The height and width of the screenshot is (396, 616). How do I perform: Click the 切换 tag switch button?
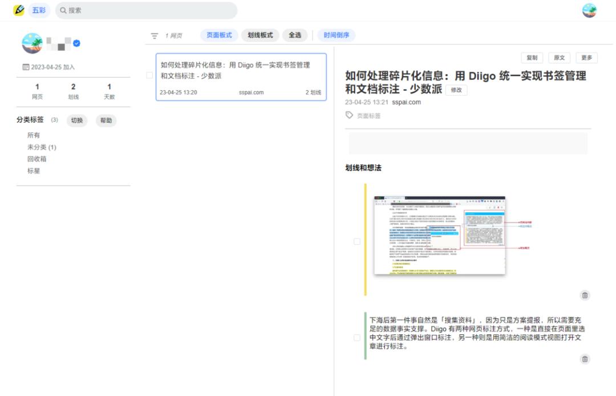click(77, 120)
